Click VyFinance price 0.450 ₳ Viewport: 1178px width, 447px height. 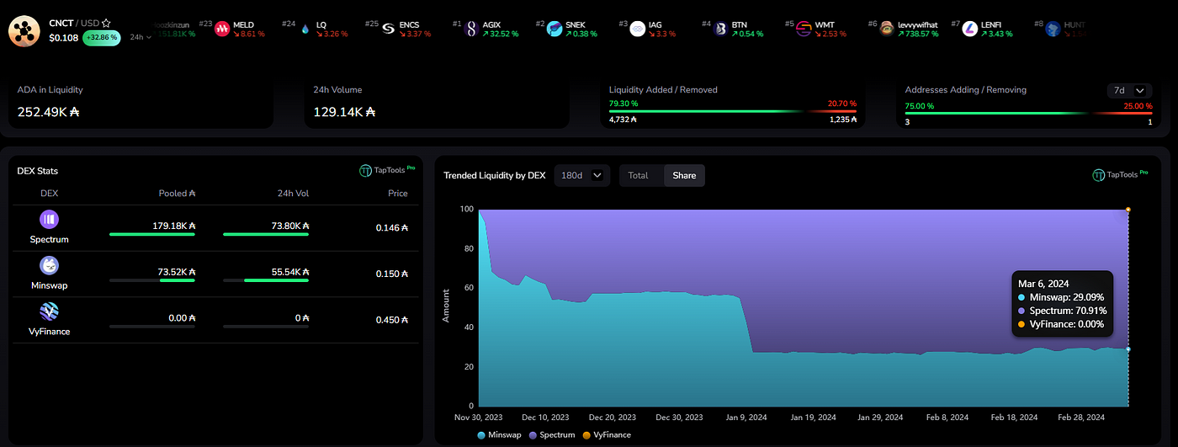coord(391,319)
